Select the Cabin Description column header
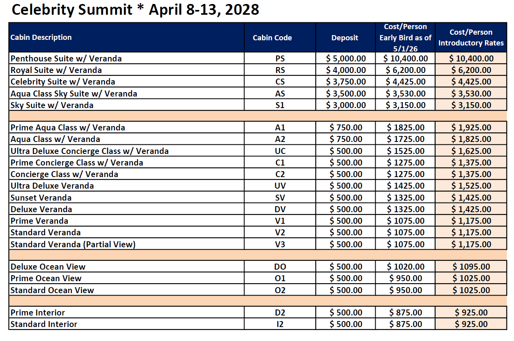Viewport: 514px width, 341px height. [x=41, y=37]
